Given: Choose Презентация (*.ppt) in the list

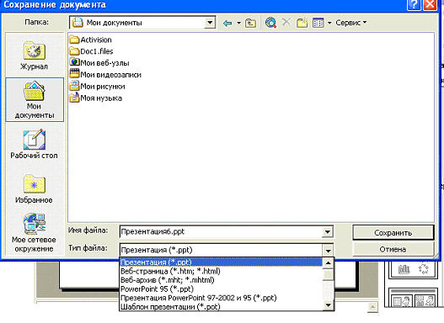Looking at the screenshot, I should (x=221, y=262).
